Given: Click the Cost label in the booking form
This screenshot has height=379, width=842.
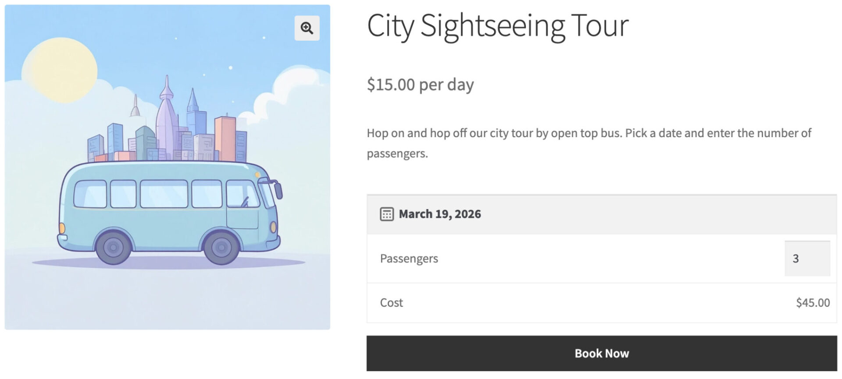Looking at the screenshot, I should click(x=391, y=302).
